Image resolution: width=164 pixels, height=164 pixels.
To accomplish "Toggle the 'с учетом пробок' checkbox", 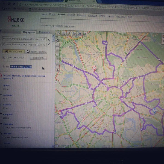I will point(4,58).
